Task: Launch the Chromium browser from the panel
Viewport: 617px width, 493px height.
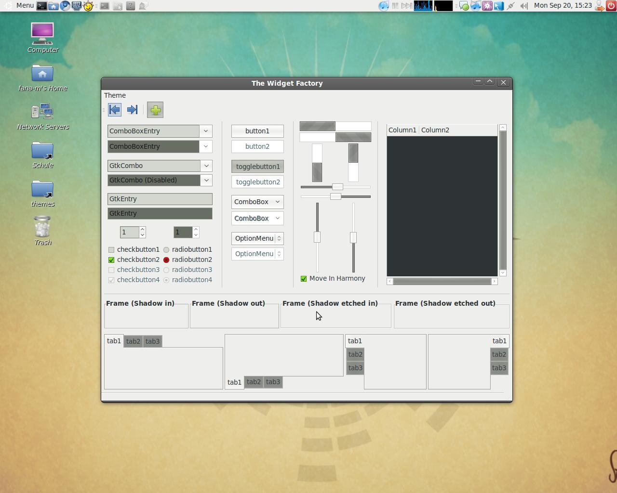Action: [x=65, y=6]
